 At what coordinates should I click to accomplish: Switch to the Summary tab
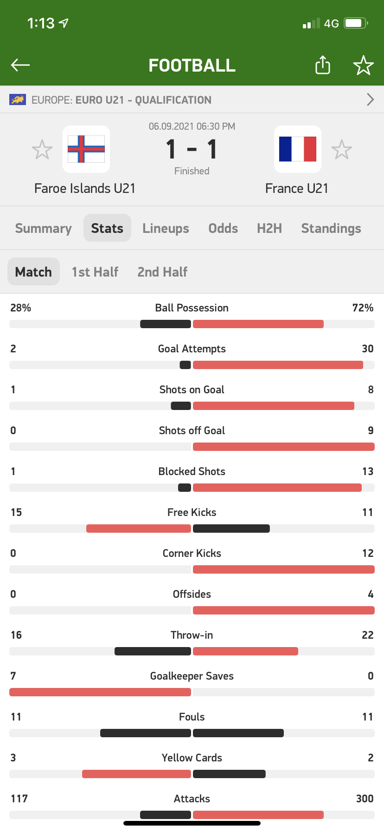click(x=43, y=228)
